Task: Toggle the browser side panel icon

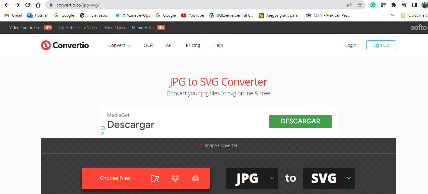Action: click(x=415, y=5)
